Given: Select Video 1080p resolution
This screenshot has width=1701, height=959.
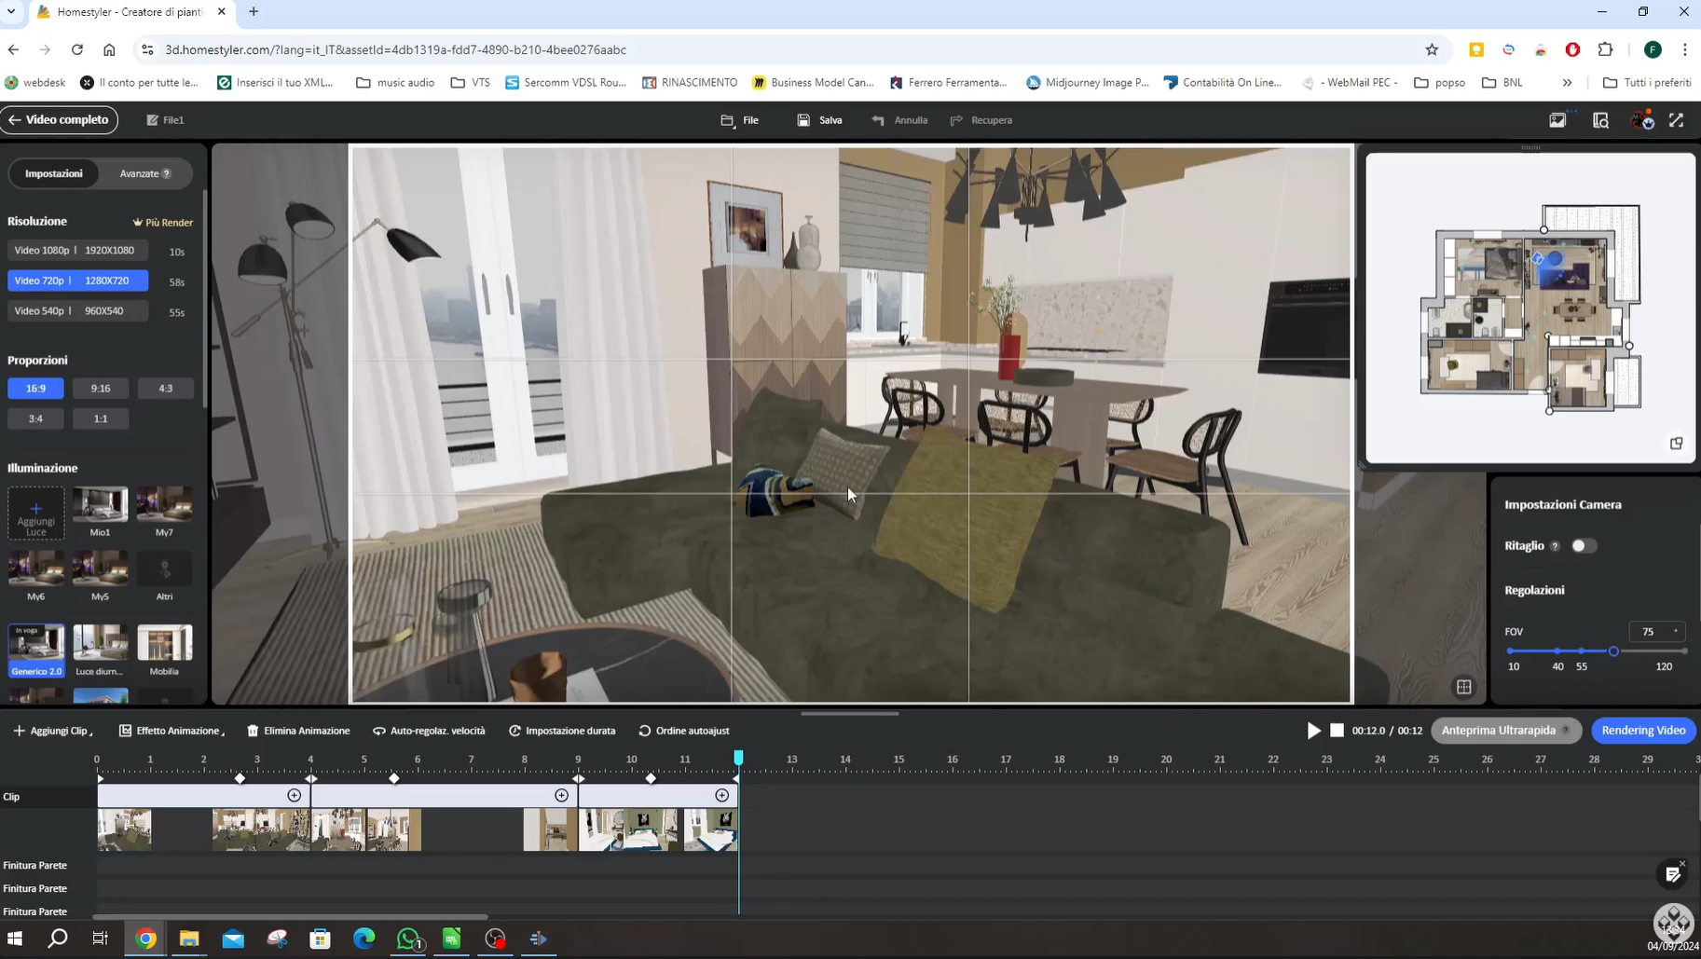Looking at the screenshot, I should pyautogui.click(x=77, y=251).
